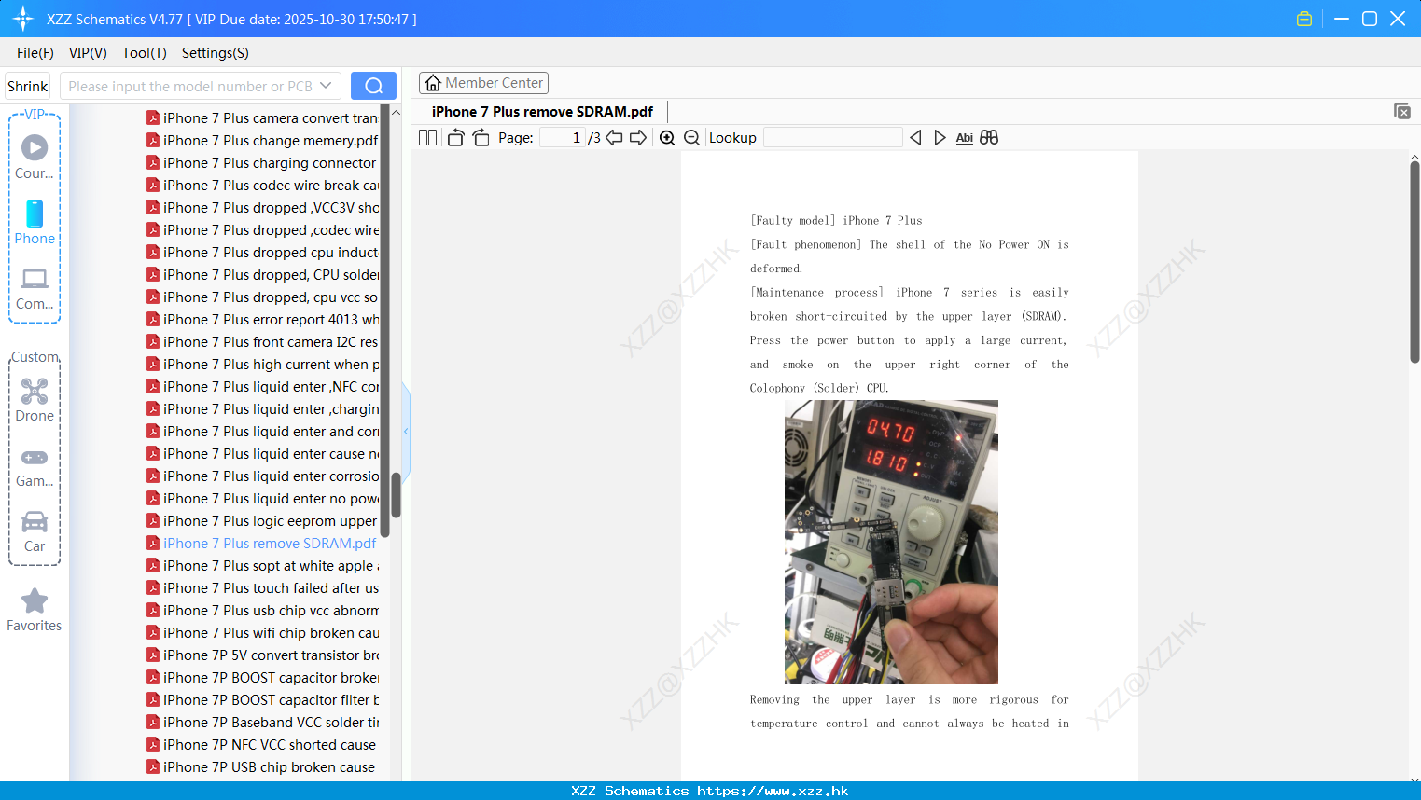
Task: Select the Computer category in sidebar
Action: 35,289
